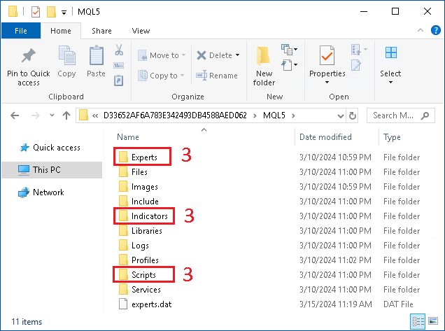Select the Services folder
The height and width of the screenshot is (331, 445).
coord(140,290)
